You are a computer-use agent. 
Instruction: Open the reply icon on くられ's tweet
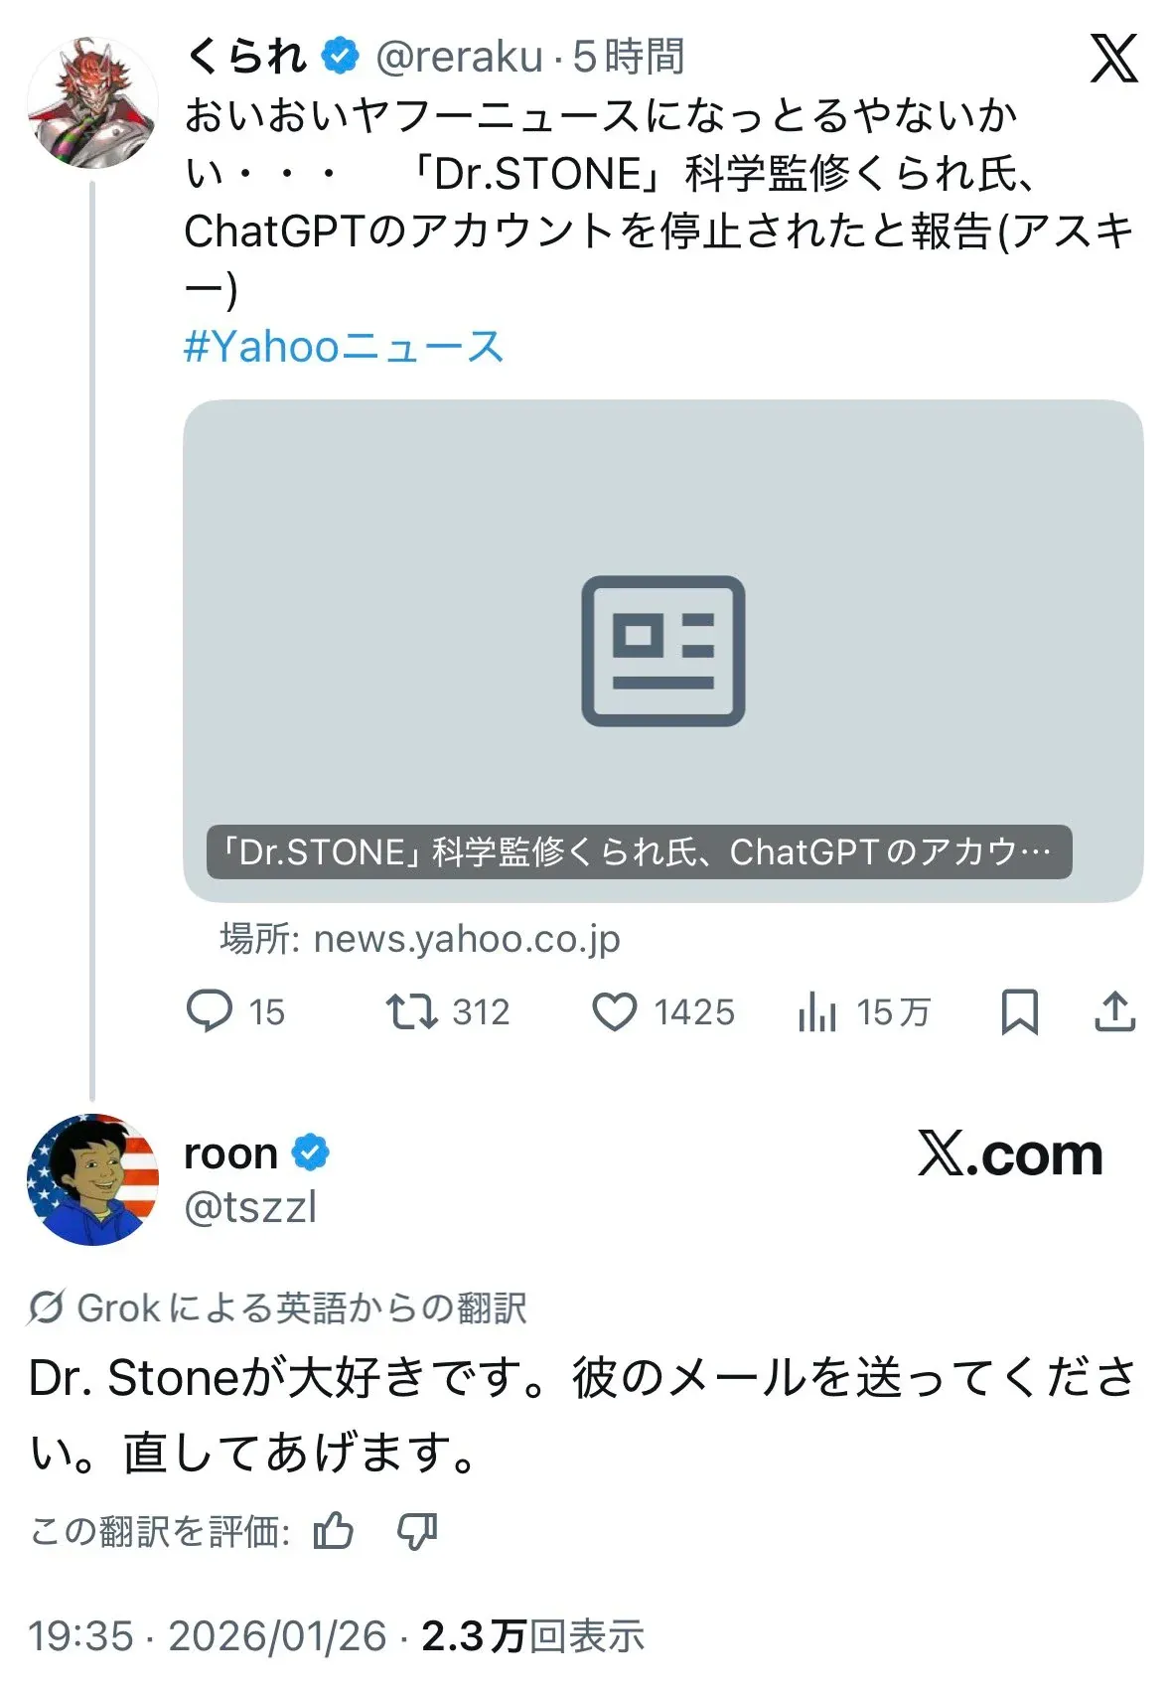click(x=212, y=1011)
